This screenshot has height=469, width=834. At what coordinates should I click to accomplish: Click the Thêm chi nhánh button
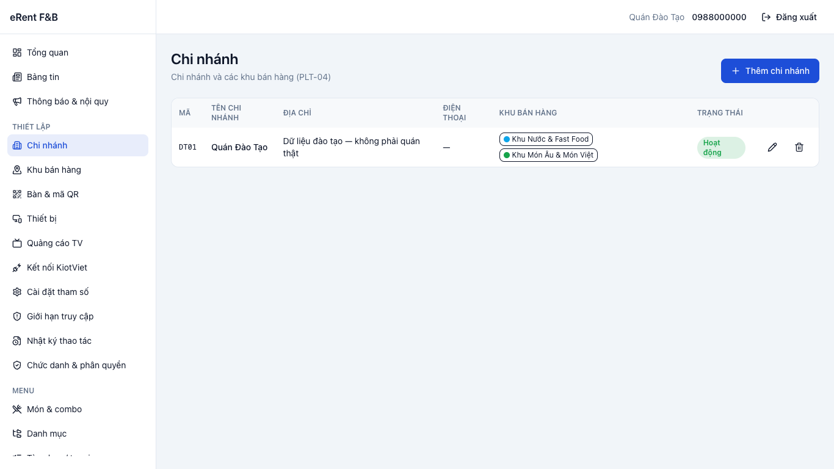(x=770, y=71)
